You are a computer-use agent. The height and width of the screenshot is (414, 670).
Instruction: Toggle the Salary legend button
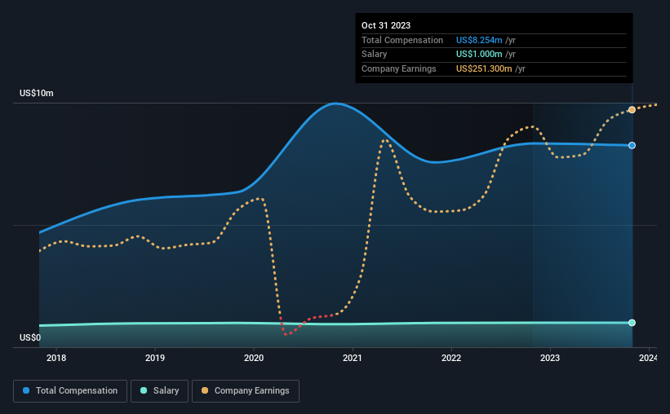click(159, 391)
